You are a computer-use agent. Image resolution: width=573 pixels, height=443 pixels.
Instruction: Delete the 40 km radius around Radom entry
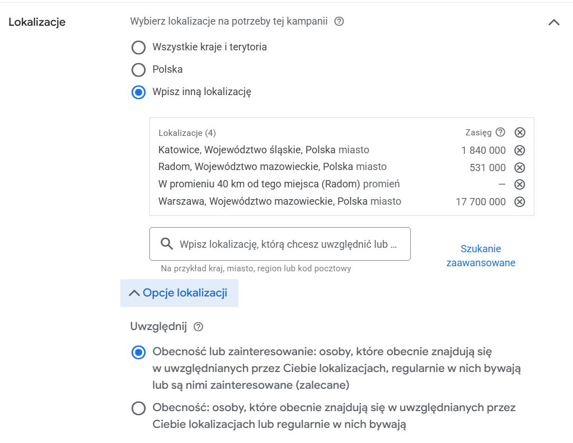tap(519, 184)
